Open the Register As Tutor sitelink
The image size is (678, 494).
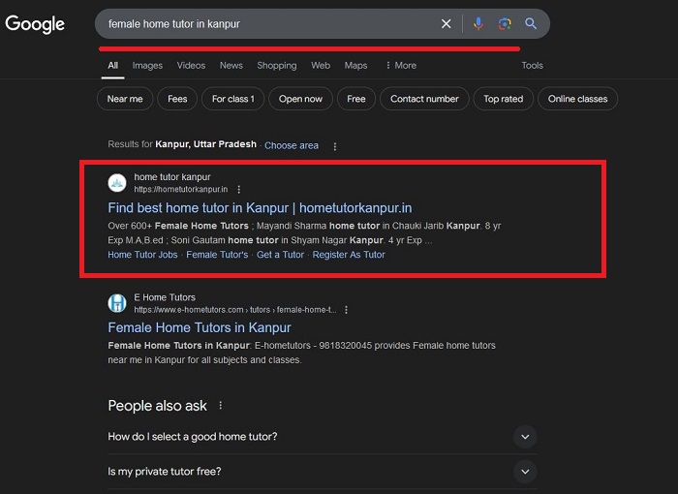tap(349, 255)
